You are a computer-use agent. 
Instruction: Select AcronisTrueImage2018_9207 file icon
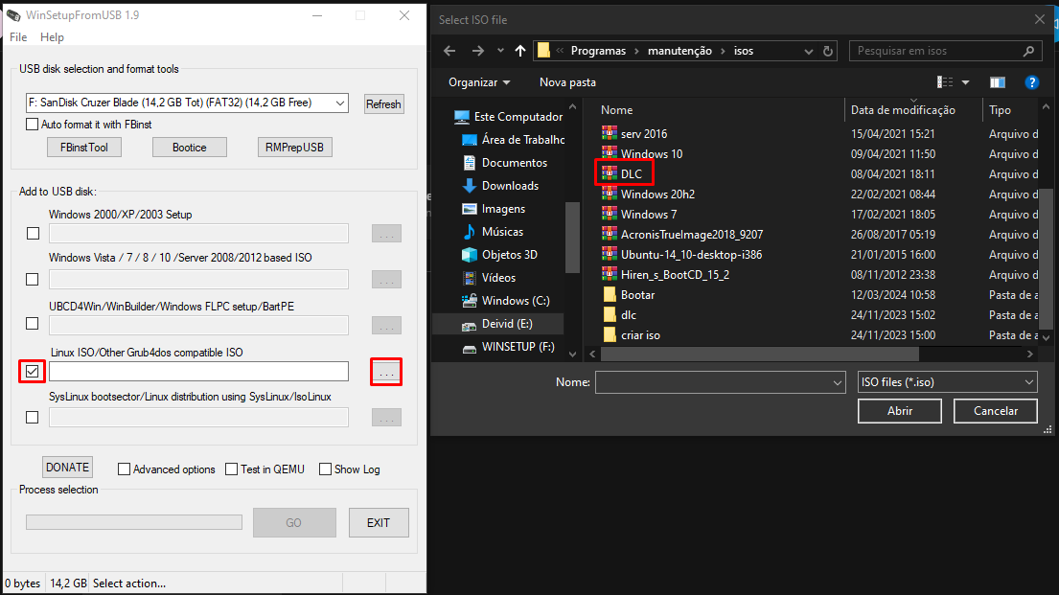point(610,235)
